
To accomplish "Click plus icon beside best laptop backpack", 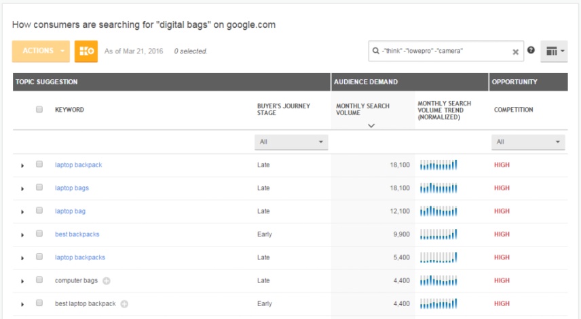I will [124, 304].
